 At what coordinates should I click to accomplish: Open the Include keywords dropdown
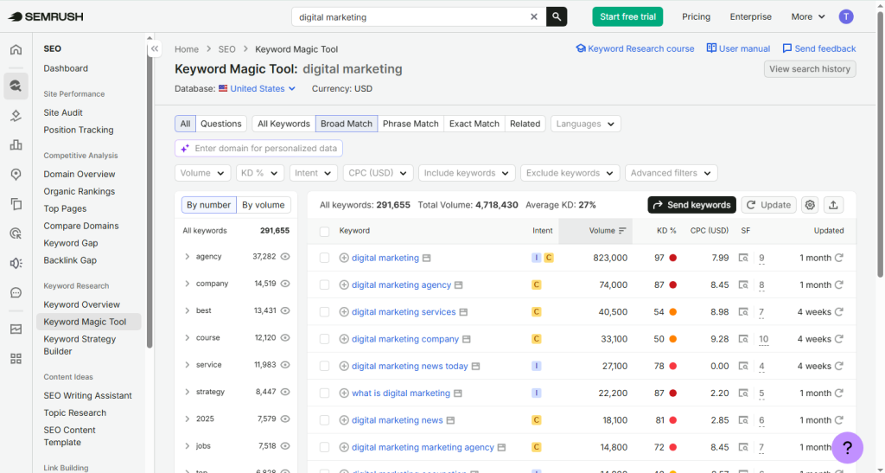467,173
